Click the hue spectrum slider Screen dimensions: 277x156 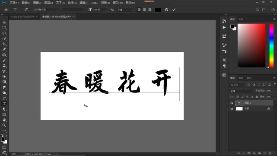271,45
